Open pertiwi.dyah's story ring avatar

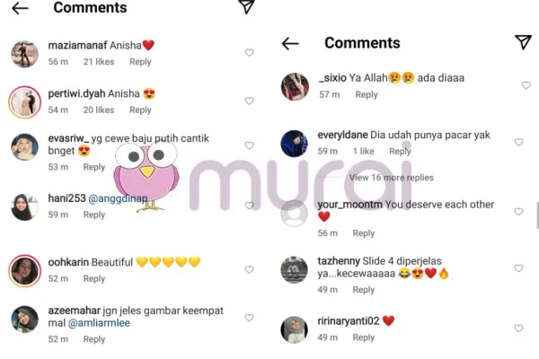tap(25, 102)
